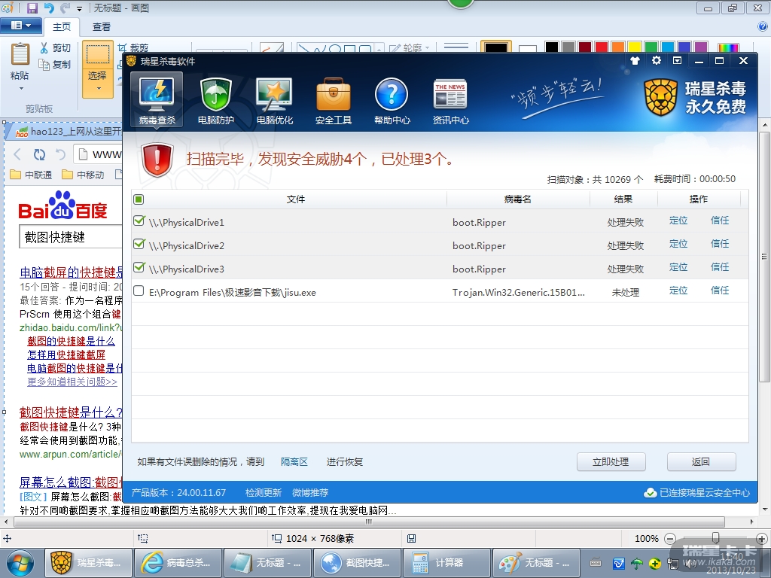This screenshot has width=771, height=578.
Task: Click 信任 for PhysicalDrive1
Action: click(x=720, y=221)
